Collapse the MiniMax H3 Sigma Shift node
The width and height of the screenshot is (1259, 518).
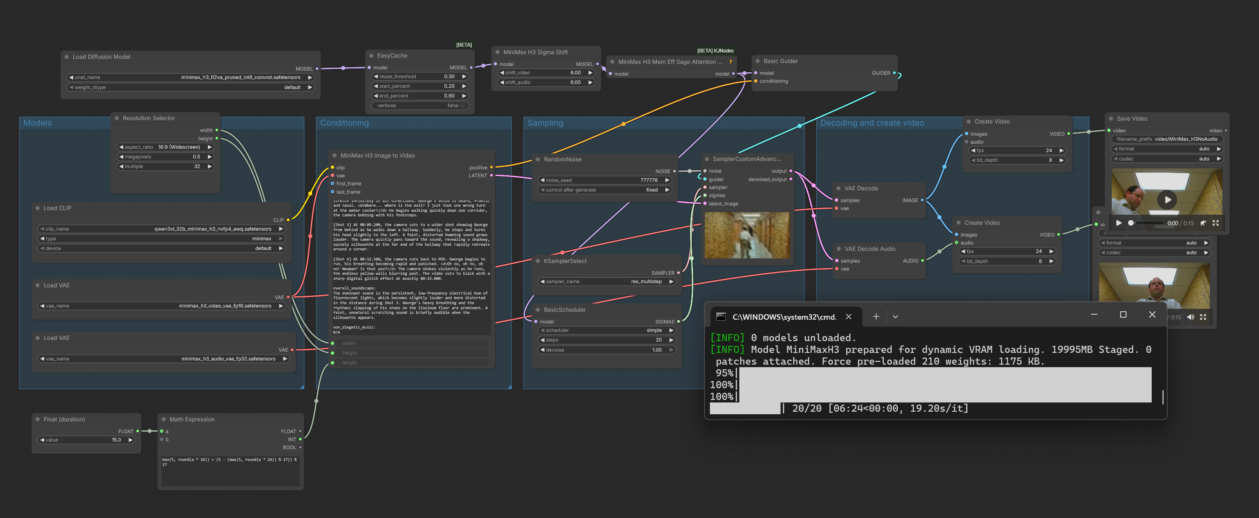point(497,52)
